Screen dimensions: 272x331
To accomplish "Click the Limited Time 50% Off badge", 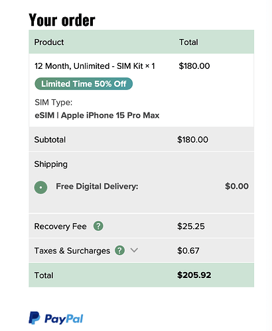I will [x=84, y=84].
